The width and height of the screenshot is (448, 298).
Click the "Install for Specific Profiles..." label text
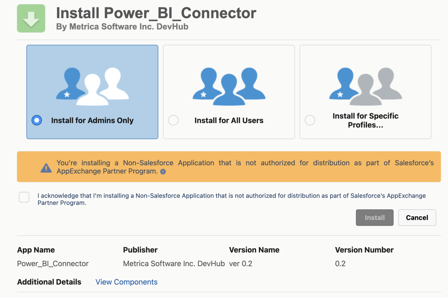(x=365, y=121)
